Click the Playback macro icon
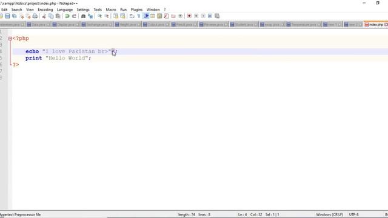Screen dimensions: 388x218 [x=203, y=16]
